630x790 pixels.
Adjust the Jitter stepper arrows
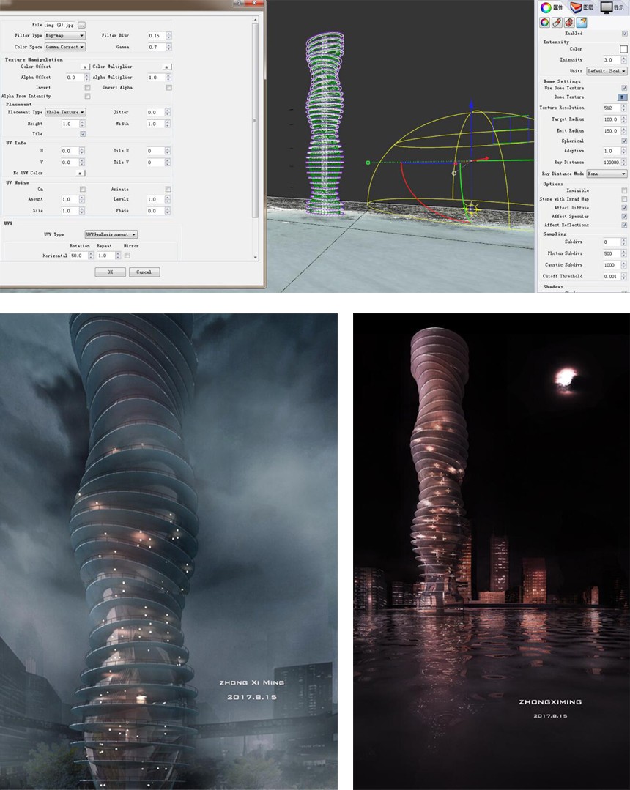(168, 112)
